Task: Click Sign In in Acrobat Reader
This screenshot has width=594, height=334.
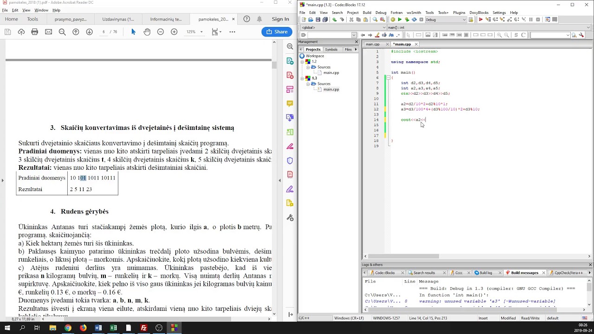Action: (280, 19)
